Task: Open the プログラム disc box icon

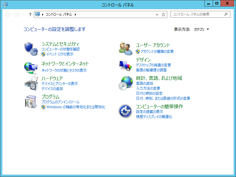Action: (31, 102)
